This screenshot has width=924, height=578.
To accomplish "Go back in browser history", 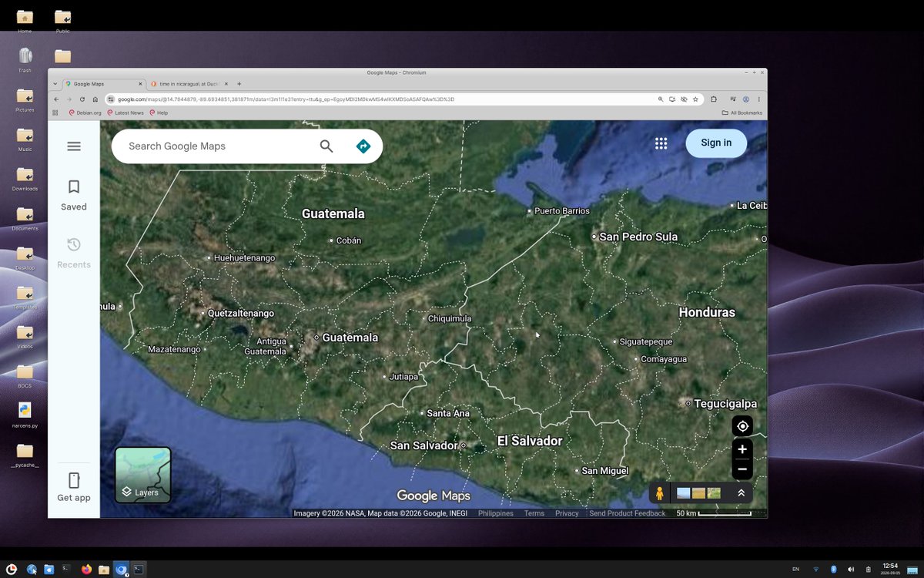I will coord(56,99).
